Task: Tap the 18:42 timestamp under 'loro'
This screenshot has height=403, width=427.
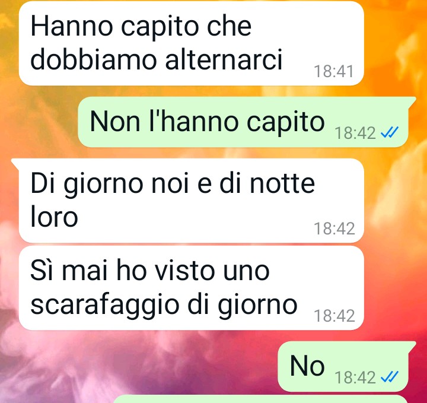Action: point(334,229)
